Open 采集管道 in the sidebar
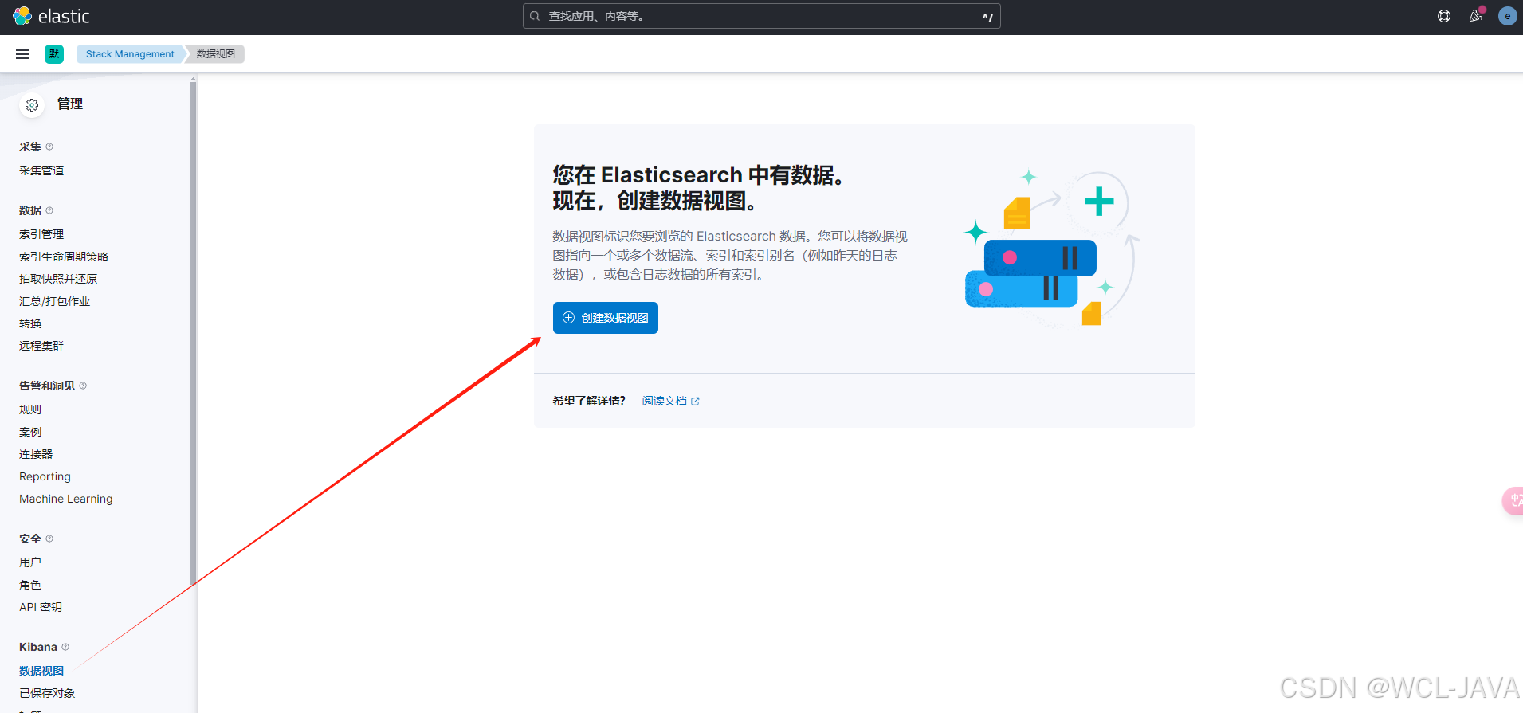 pyautogui.click(x=41, y=170)
